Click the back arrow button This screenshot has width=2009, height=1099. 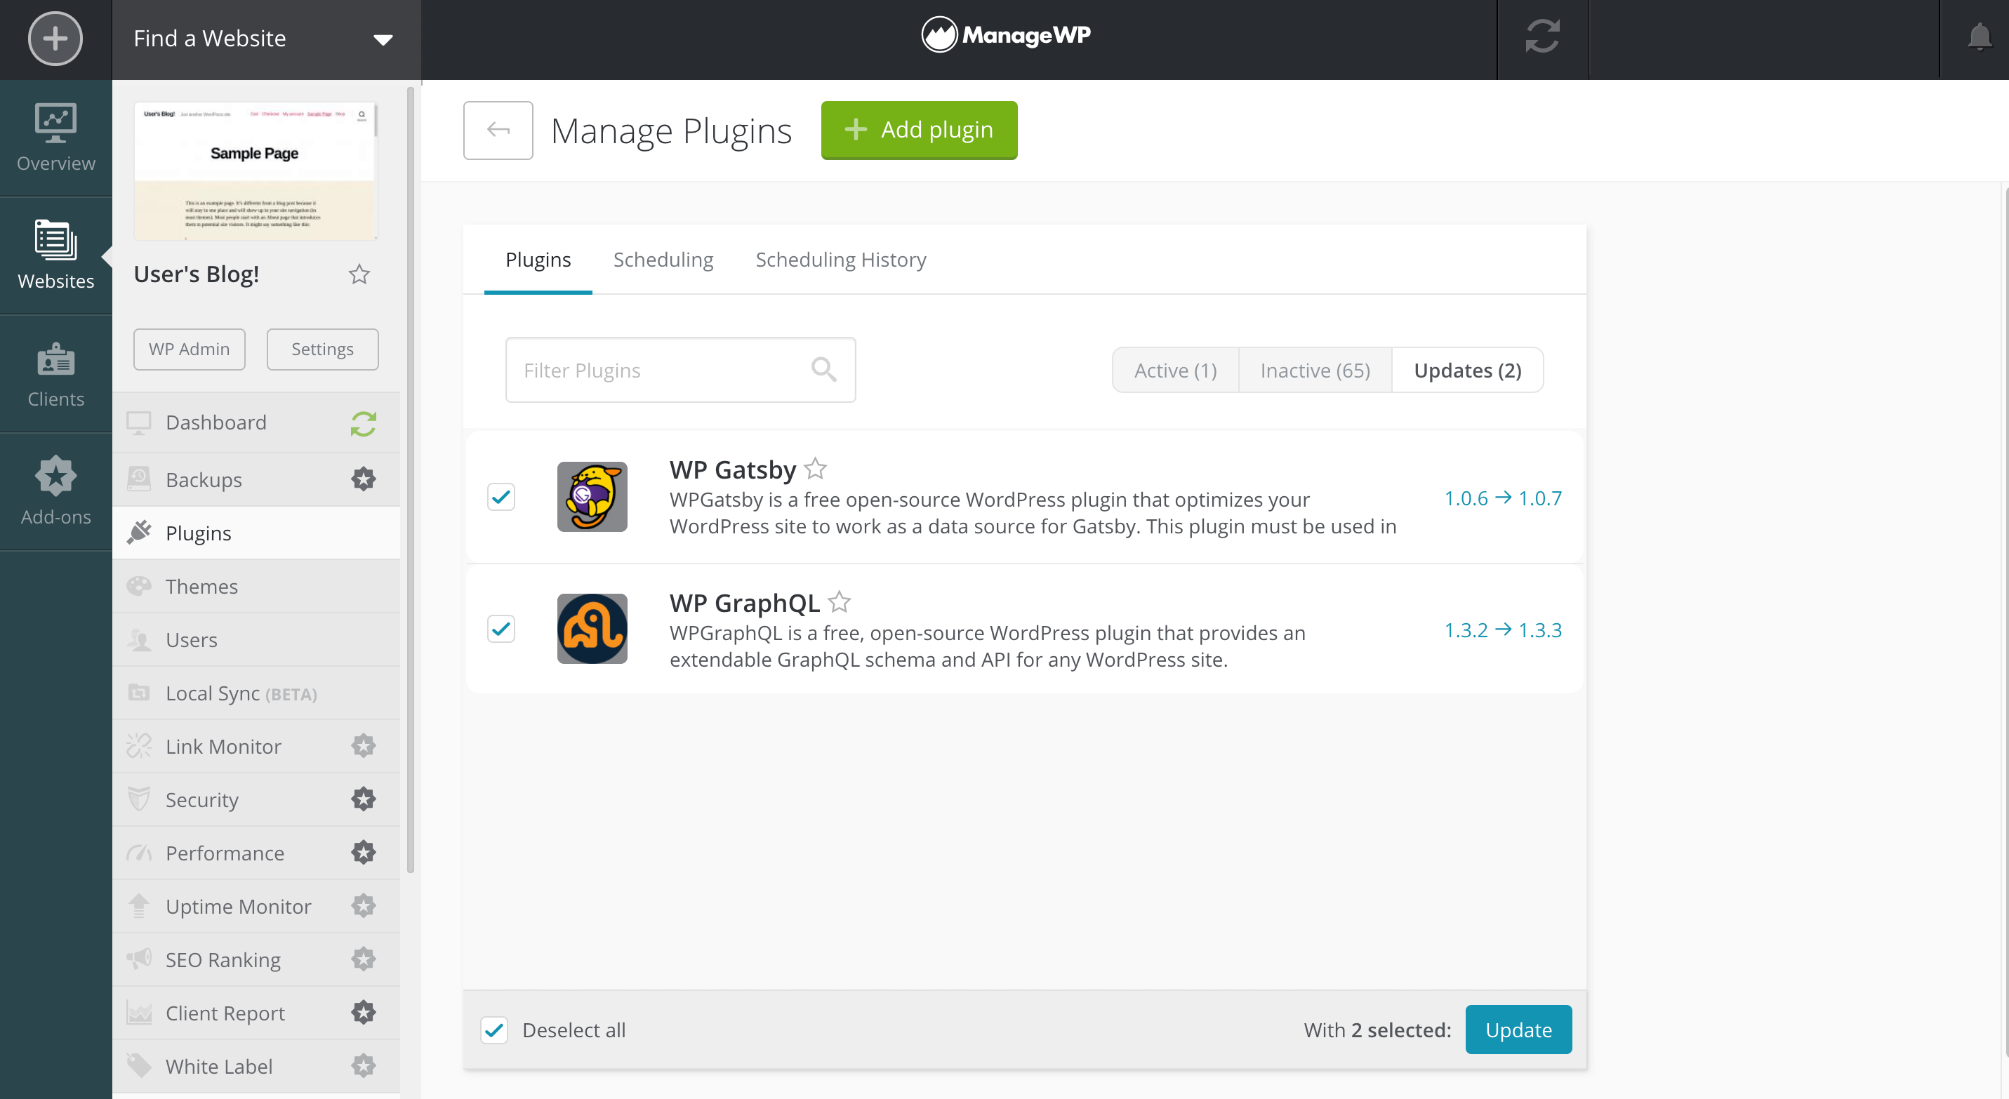(498, 130)
